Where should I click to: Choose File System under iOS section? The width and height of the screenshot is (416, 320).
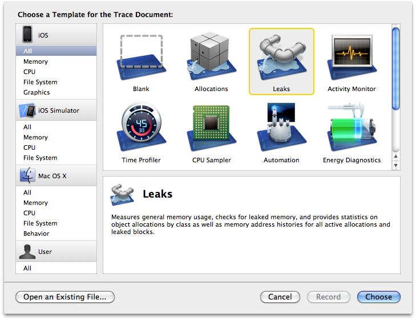coord(56,82)
